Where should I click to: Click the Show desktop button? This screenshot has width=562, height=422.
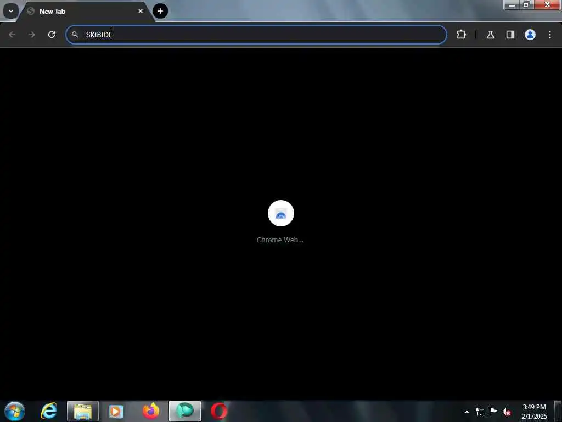(x=558, y=412)
